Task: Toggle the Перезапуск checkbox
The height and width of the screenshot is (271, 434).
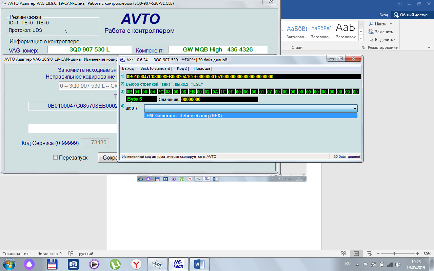Action: pyautogui.click(x=56, y=158)
